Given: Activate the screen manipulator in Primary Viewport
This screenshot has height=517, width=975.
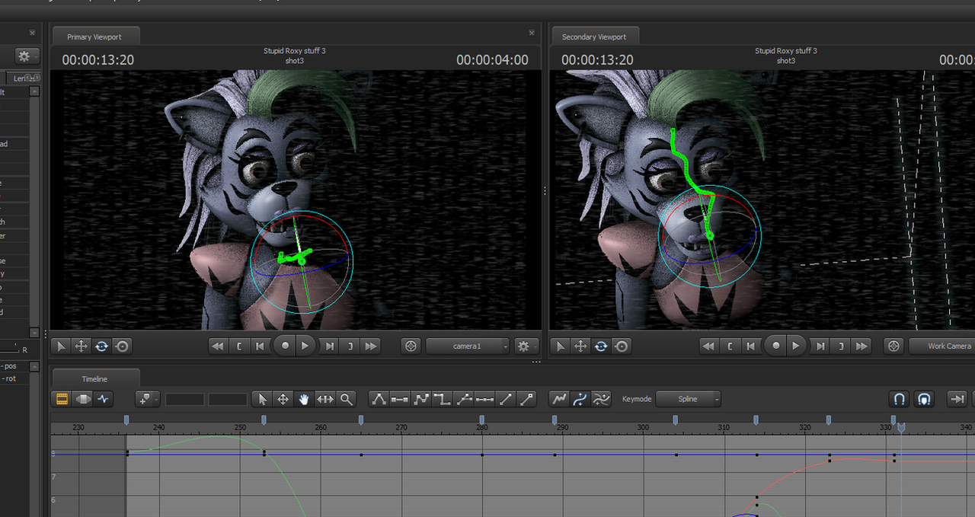Looking at the screenshot, I should click(122, 346).
